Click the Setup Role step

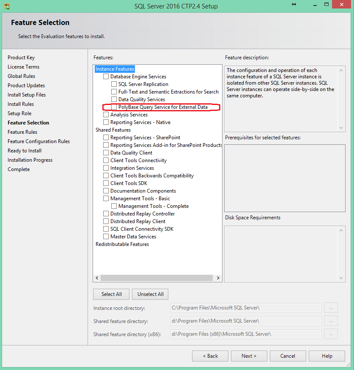pyautogui.click(x=19, y=113)
